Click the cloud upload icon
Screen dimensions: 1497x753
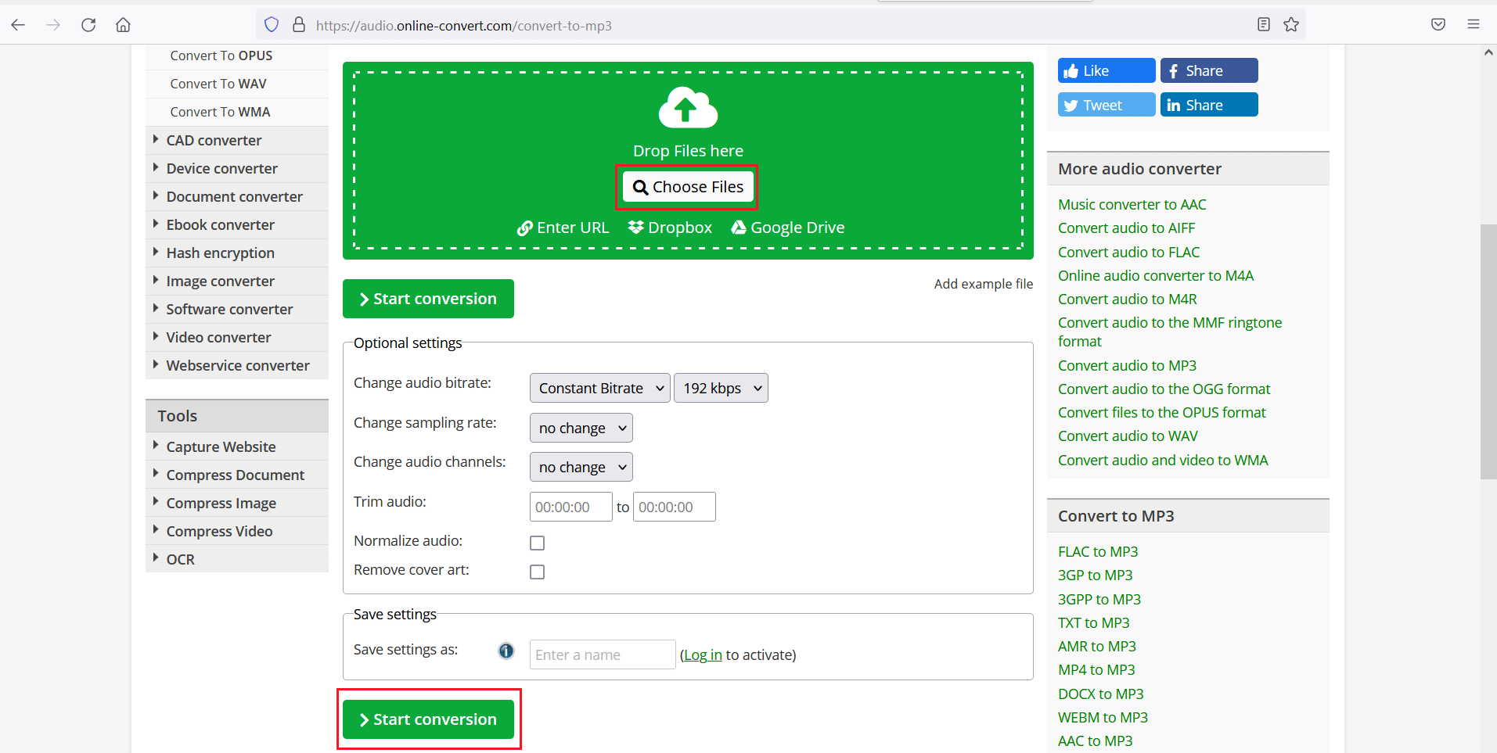click(687, 108)
